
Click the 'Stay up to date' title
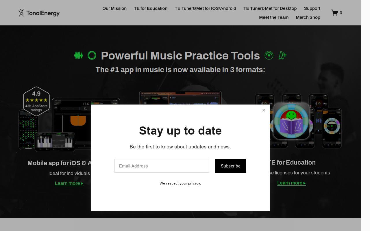click(x=180, y=131)
